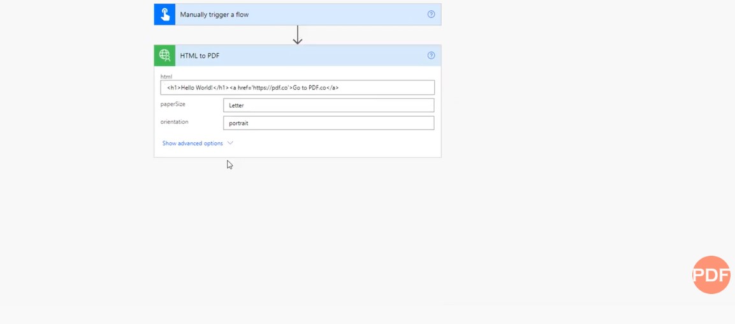Open help for Manually trigger a flow

[x=432, y=14]
